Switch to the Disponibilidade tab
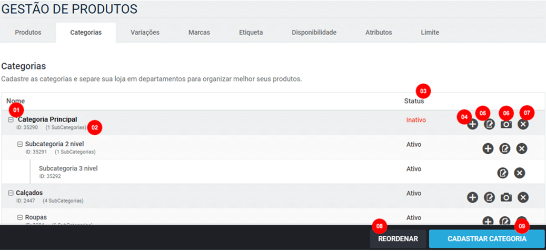546x251 pixels. [x=314, y=33]
